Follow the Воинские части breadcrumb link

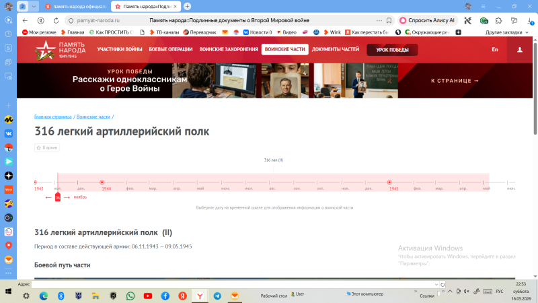coord(93,116)
